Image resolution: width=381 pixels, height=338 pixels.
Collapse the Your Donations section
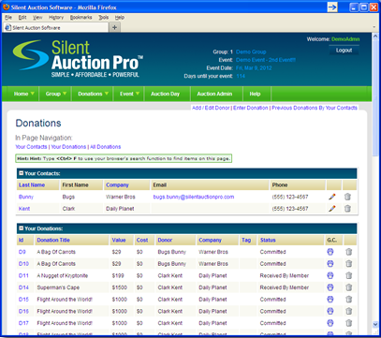pyautogui.click(x=22, y=228)
